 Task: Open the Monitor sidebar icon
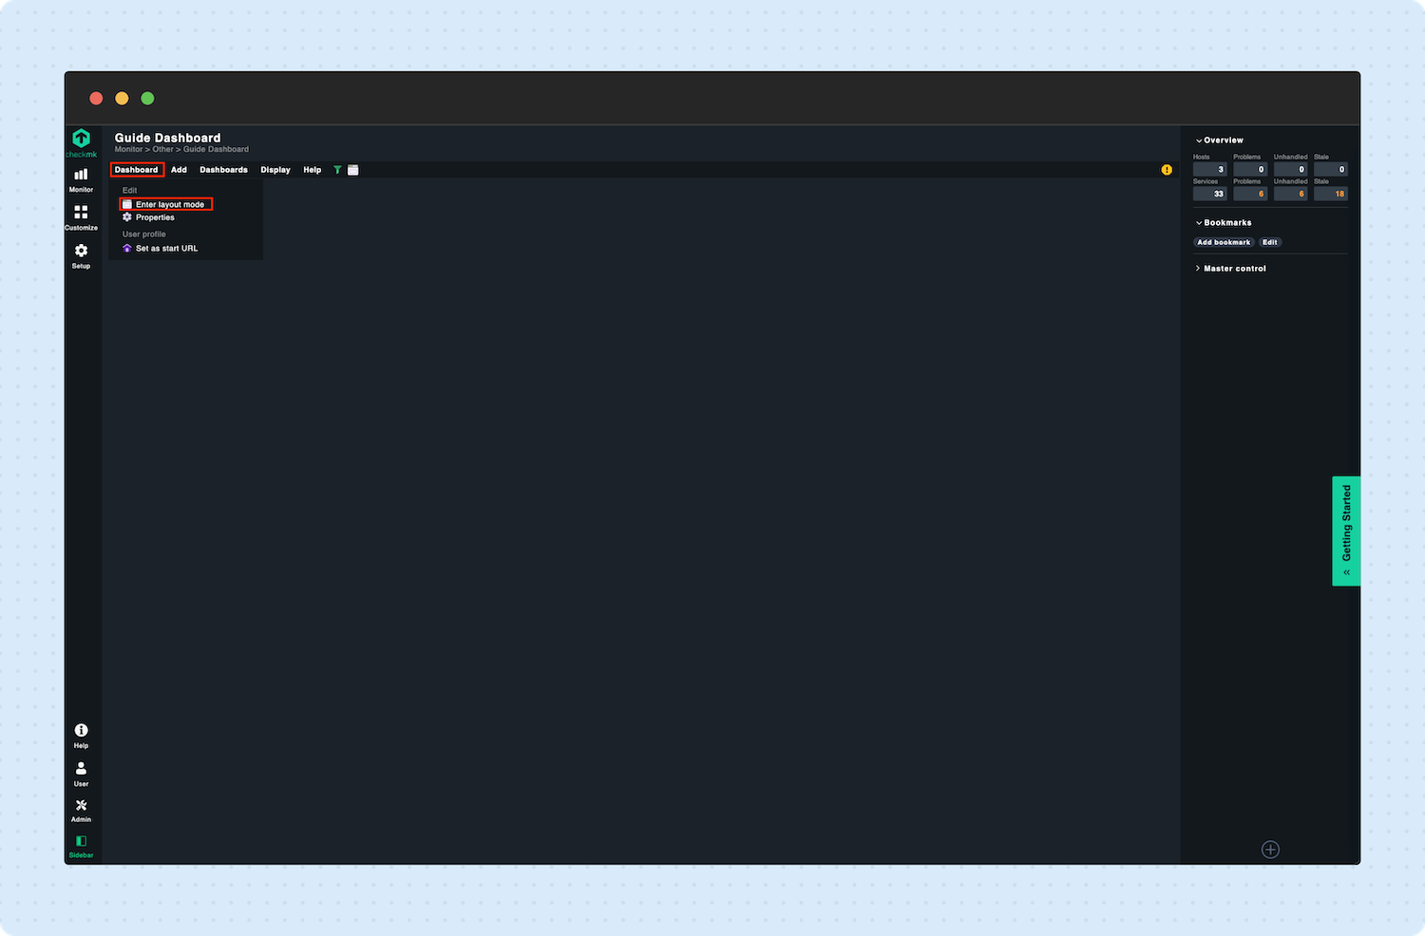81,179
